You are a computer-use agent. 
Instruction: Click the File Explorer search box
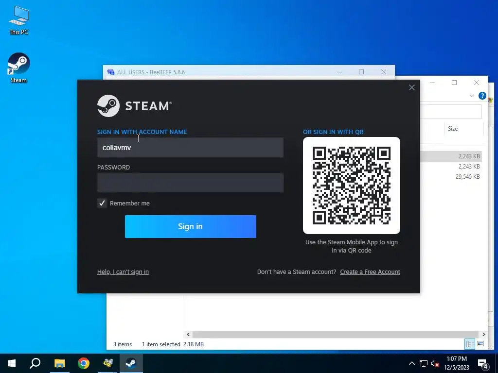451,112
